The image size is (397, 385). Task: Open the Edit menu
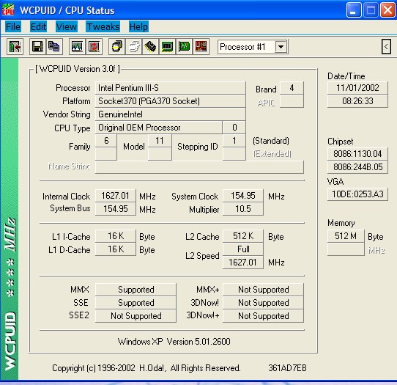(x=39, y=26)
